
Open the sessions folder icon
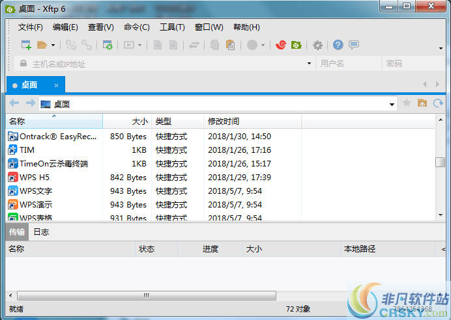point(42,45)
